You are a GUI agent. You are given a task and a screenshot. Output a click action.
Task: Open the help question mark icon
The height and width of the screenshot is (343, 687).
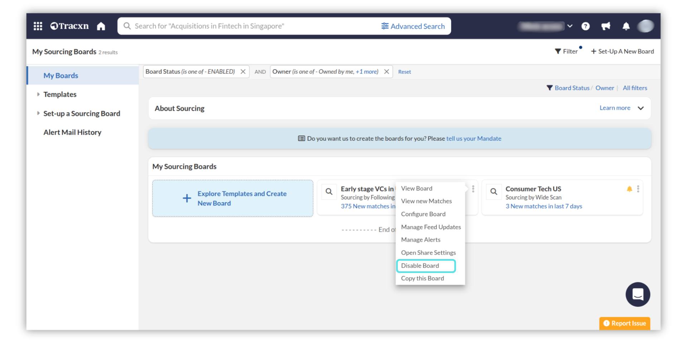(x=585, y=26)
